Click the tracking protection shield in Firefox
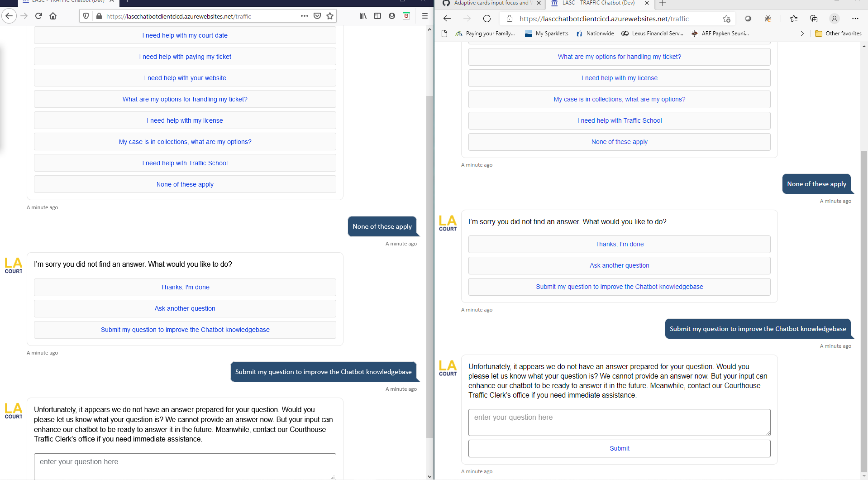Screen dimensions: 868x480 point(86,15)
